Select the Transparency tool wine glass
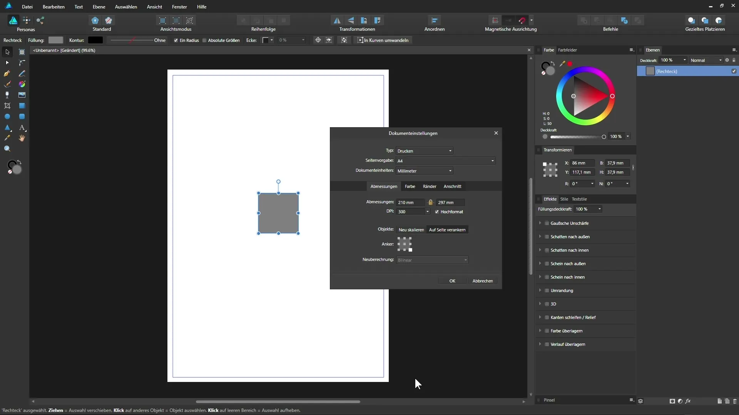Viewport: 739px width, 415px height. 7,95
